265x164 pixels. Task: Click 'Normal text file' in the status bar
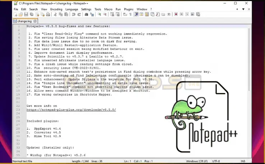[x=22, y=161]
